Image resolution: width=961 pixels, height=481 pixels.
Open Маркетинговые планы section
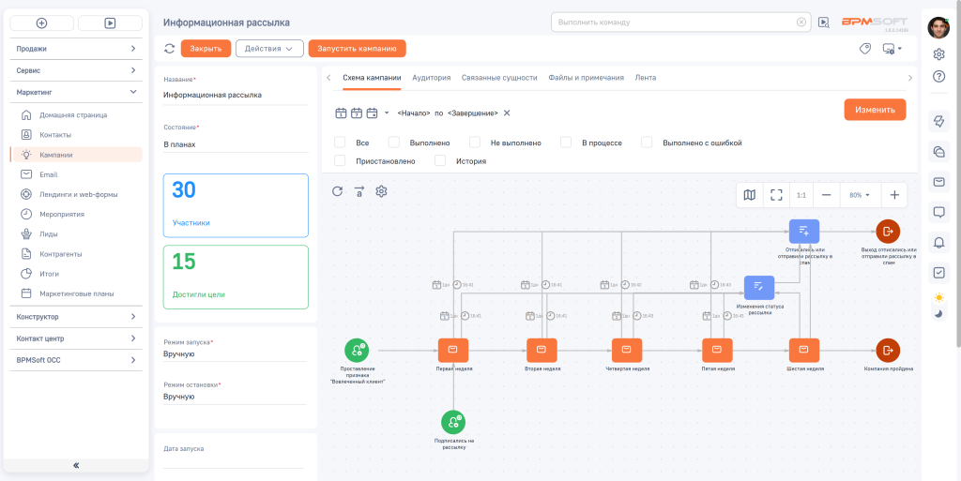pyautogui.click(x=77, y=293)
